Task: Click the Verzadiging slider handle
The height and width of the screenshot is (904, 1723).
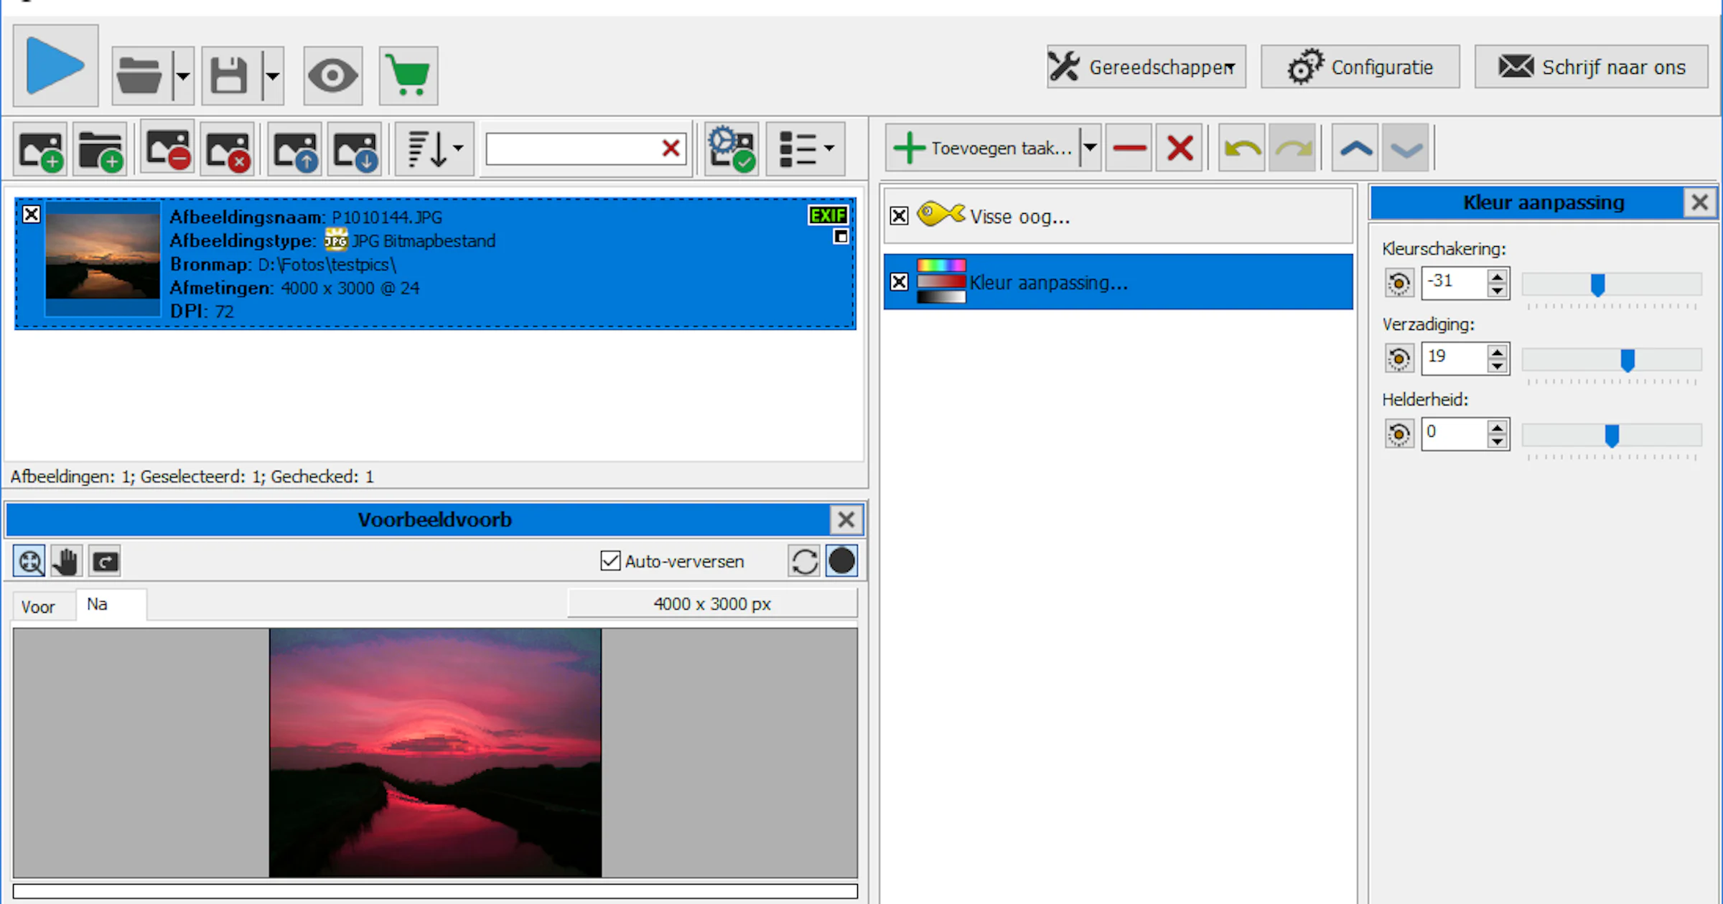Action: 1628,359
